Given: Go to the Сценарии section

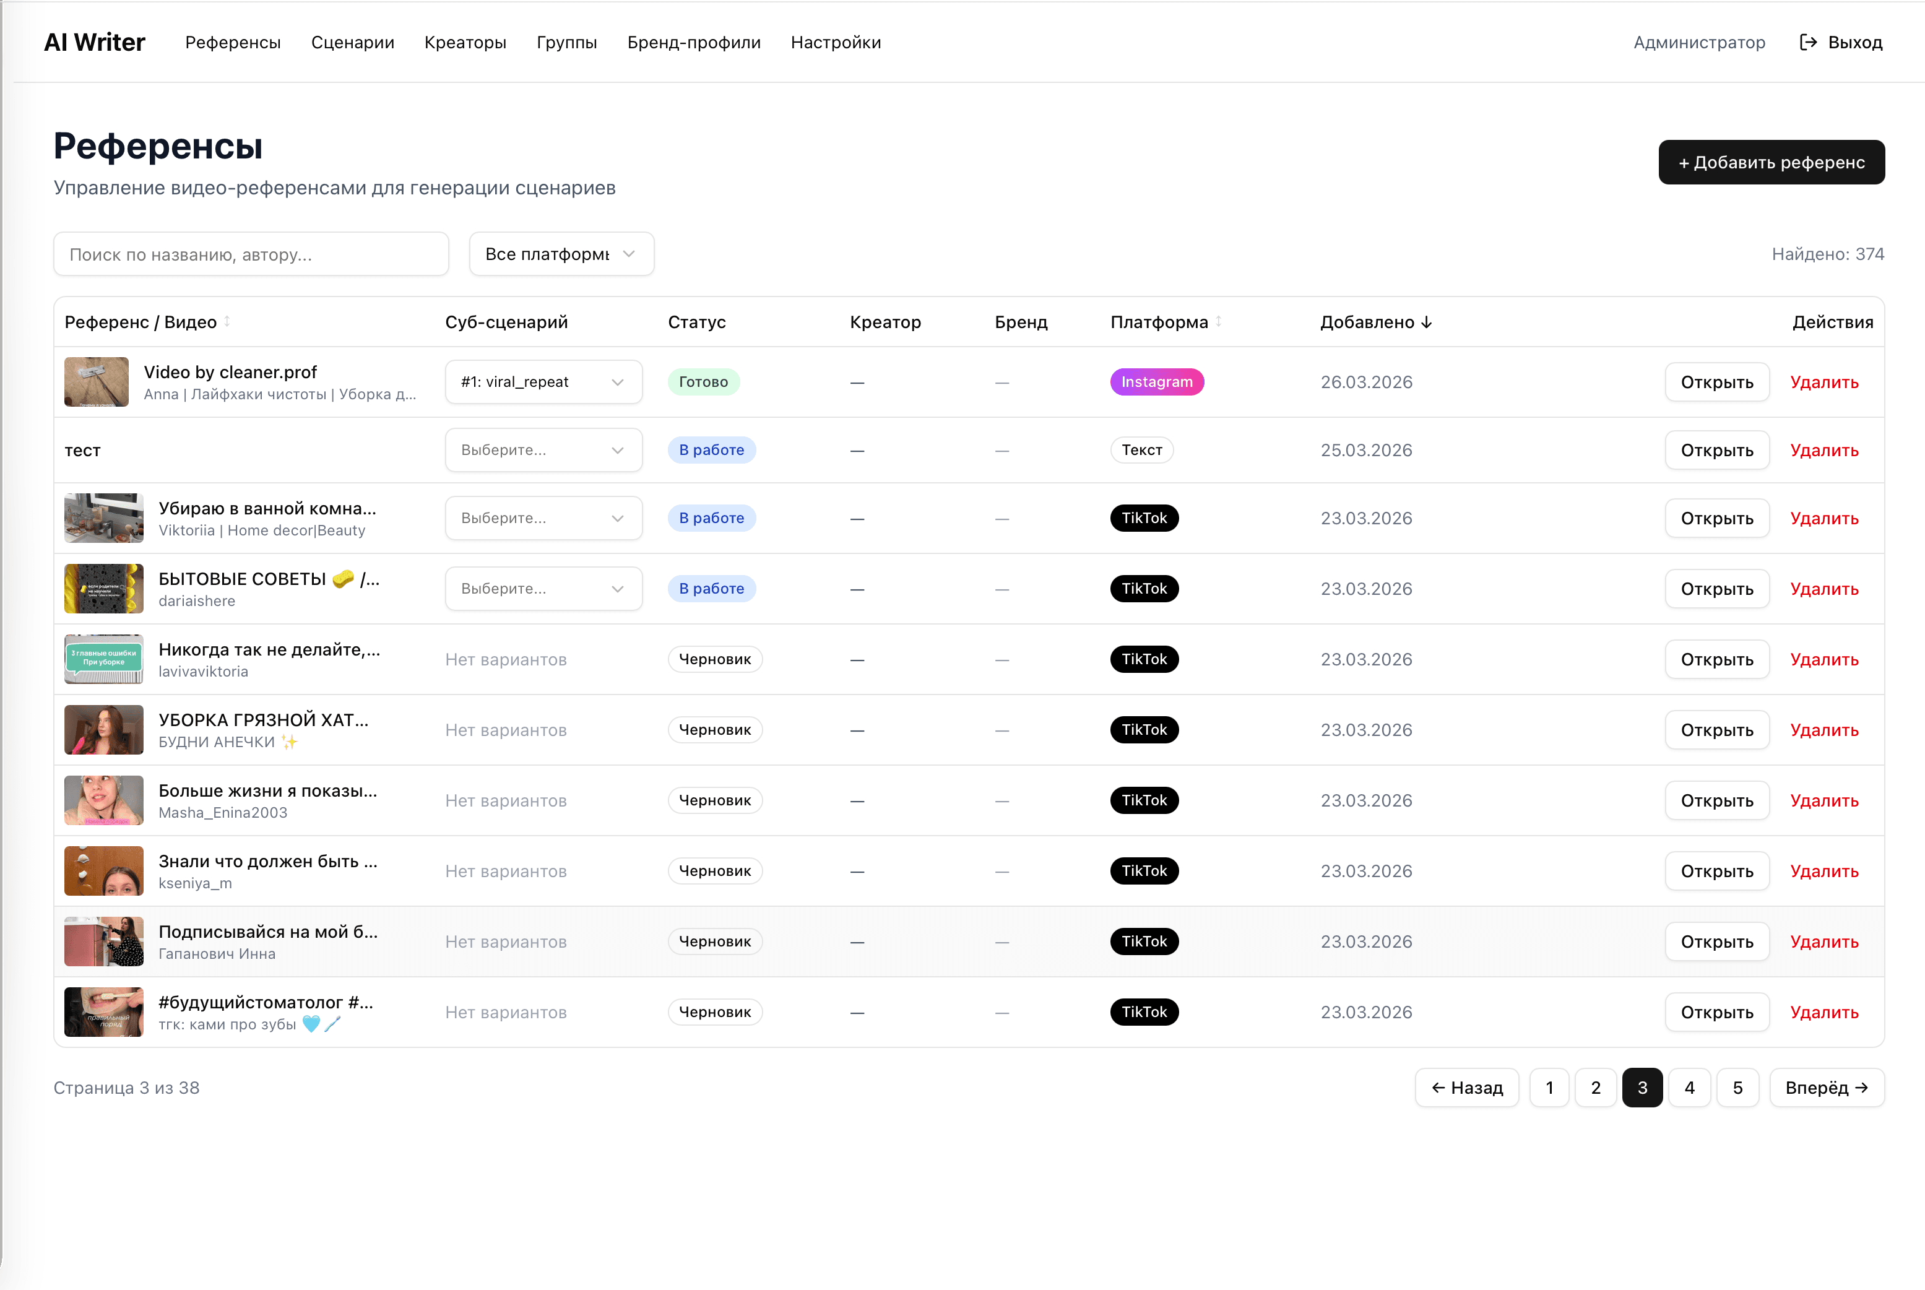Looking at the screenshot, I should tap(352, 42).
